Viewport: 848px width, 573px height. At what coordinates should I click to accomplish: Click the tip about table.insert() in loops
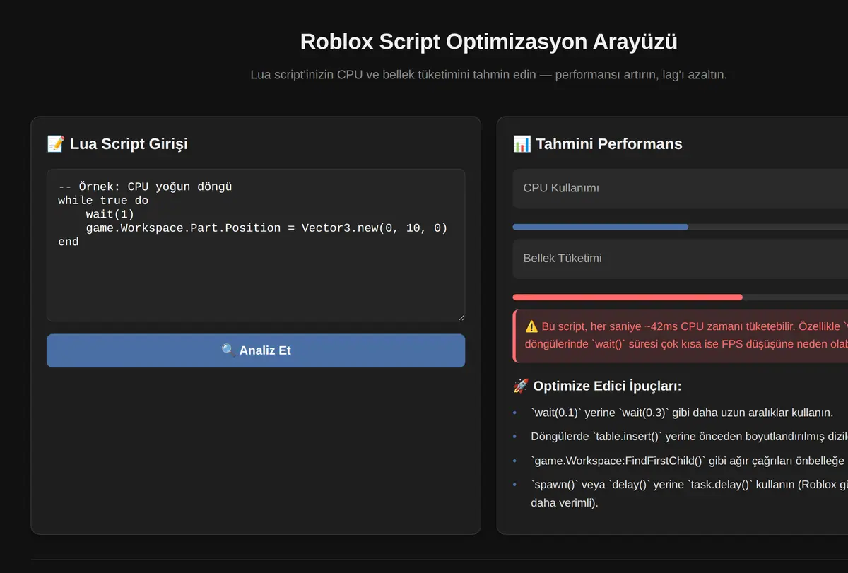(x=689, y=437)
